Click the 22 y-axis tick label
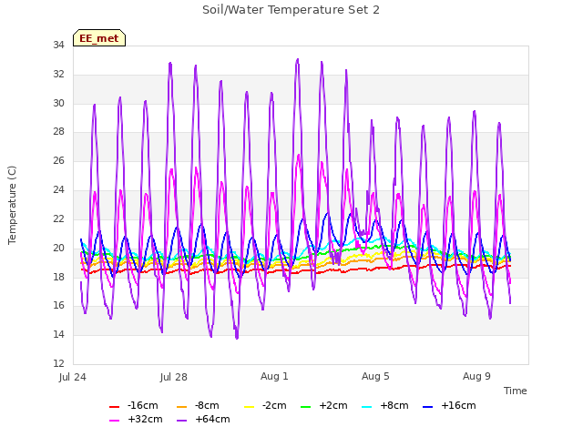 tap(58, 218)
